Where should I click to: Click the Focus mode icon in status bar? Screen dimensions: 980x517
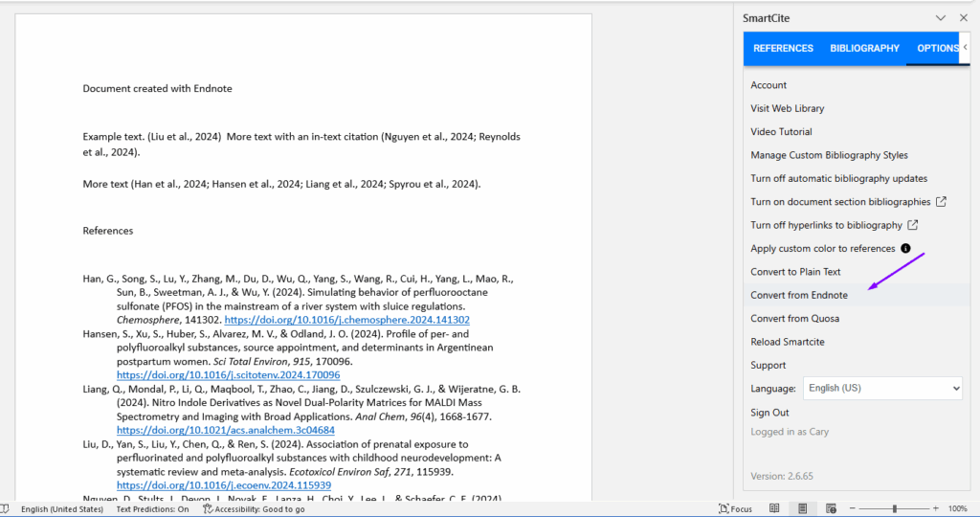coord(736,508)
